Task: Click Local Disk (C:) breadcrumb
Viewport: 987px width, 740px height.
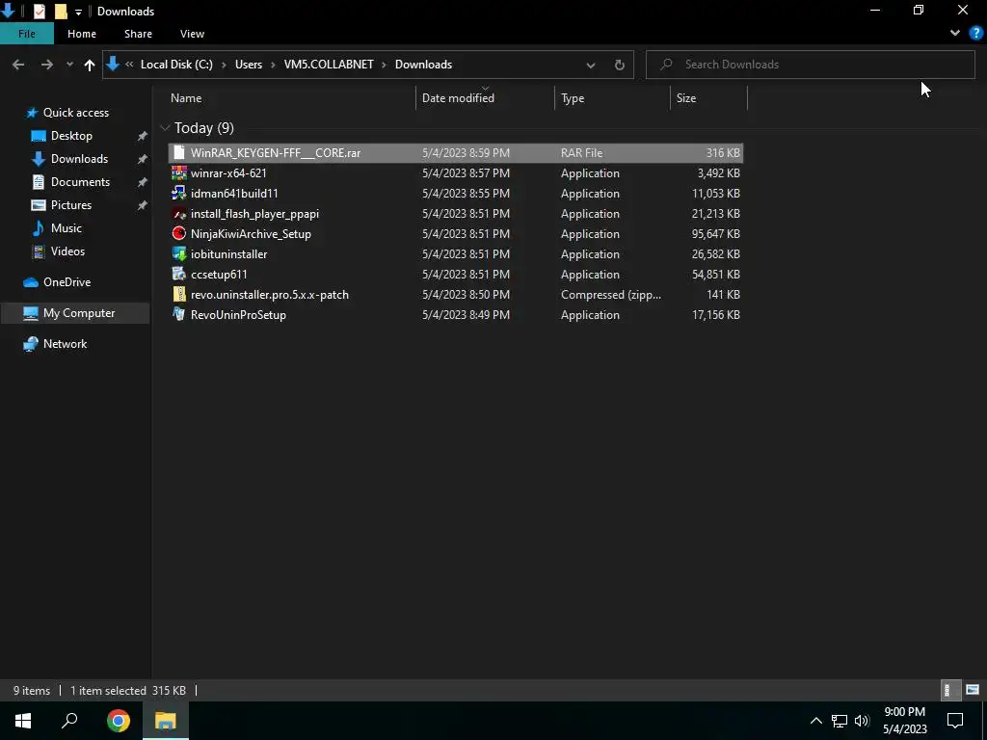Action: pos(176,65)
